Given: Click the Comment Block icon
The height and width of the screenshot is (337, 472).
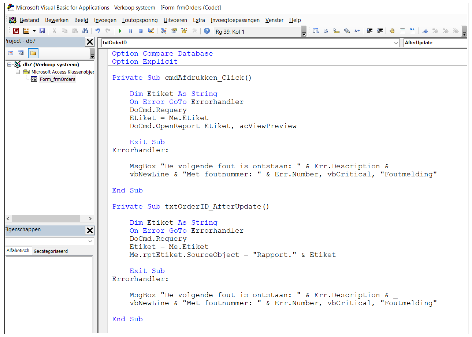Looking at the screenshot, I should point(402,31).
